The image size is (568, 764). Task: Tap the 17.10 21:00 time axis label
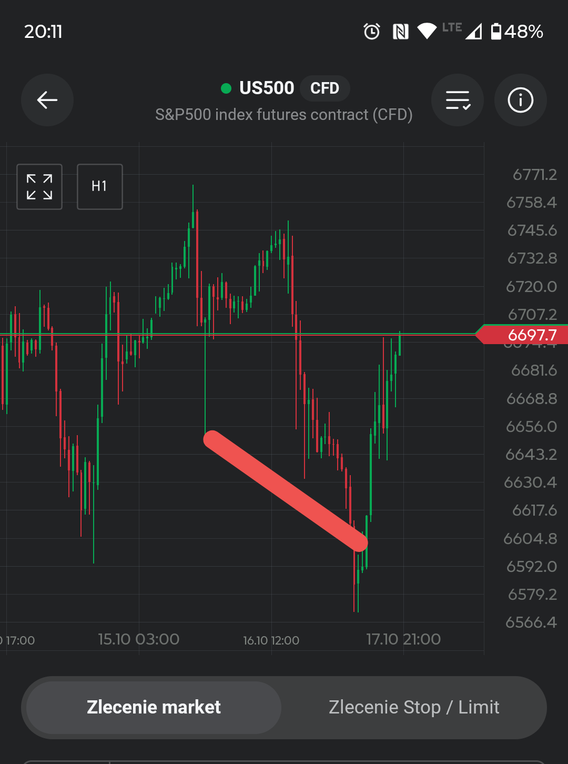403,639
